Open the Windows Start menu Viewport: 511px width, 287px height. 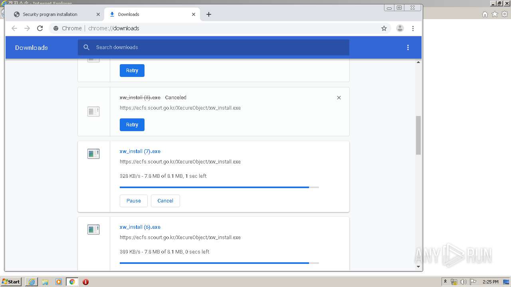(x=11, y=282)
